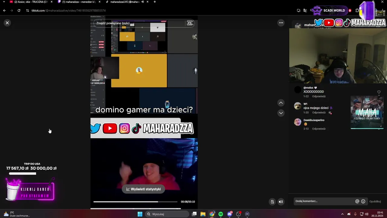Reply to @melus comment via 'Odpowiedz'
This screenshot has height=218, width=387.
click(319, 96)
